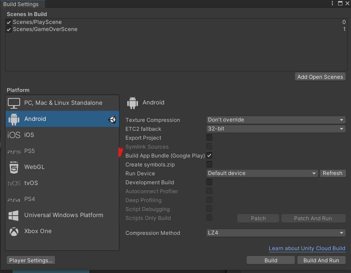Screen dimensions: 351x273
Task: Click the Android robot icon in platform list
Action: click(x=14, y=119)
